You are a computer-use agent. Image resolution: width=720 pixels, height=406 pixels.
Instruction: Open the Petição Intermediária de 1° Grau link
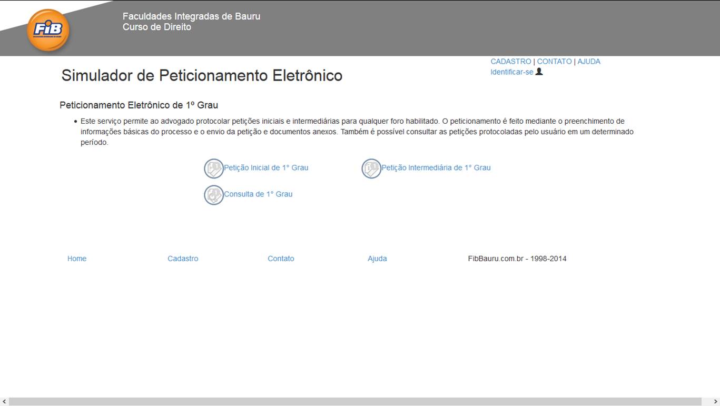click(436, 167)
